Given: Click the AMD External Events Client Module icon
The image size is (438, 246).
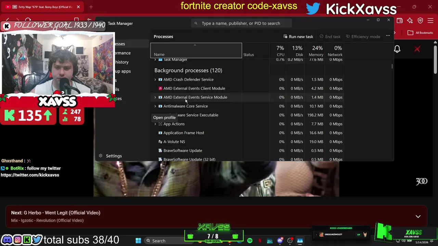Looking at the screenshot, I should tap(160, 88).
